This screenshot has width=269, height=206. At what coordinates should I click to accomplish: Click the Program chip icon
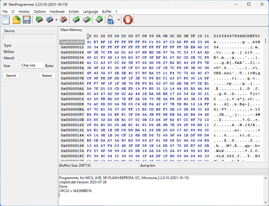pos(50,20)
